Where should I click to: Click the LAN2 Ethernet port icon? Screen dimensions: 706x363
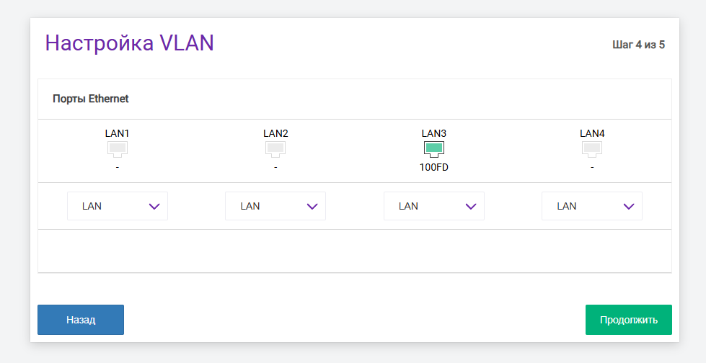(x=275, y=148)
